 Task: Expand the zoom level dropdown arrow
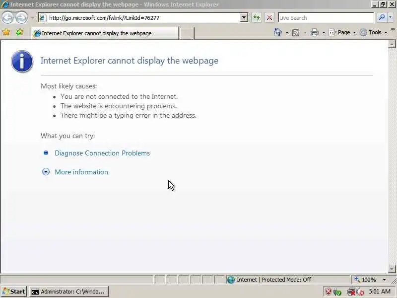(x=384, y=280)
